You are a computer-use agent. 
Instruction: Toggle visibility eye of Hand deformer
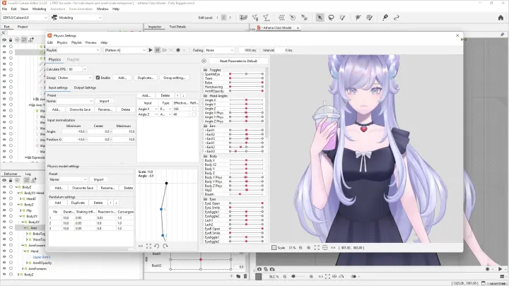4,251
